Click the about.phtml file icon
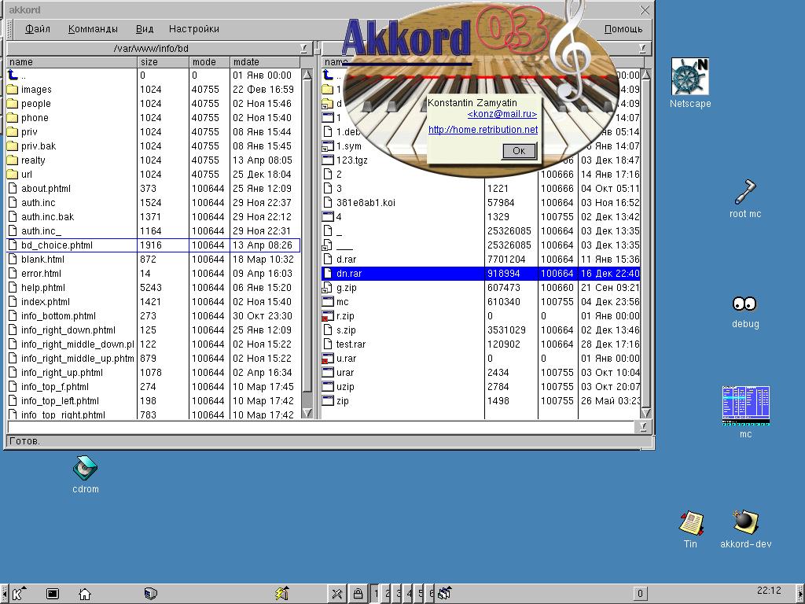The image size is (805, 604). coord(13,189)
